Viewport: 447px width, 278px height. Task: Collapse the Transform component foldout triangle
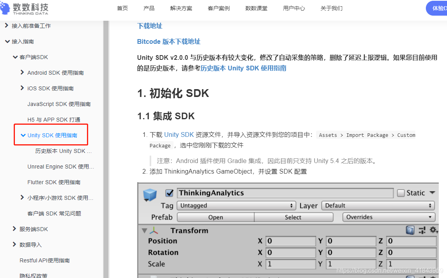click(145, 230)
